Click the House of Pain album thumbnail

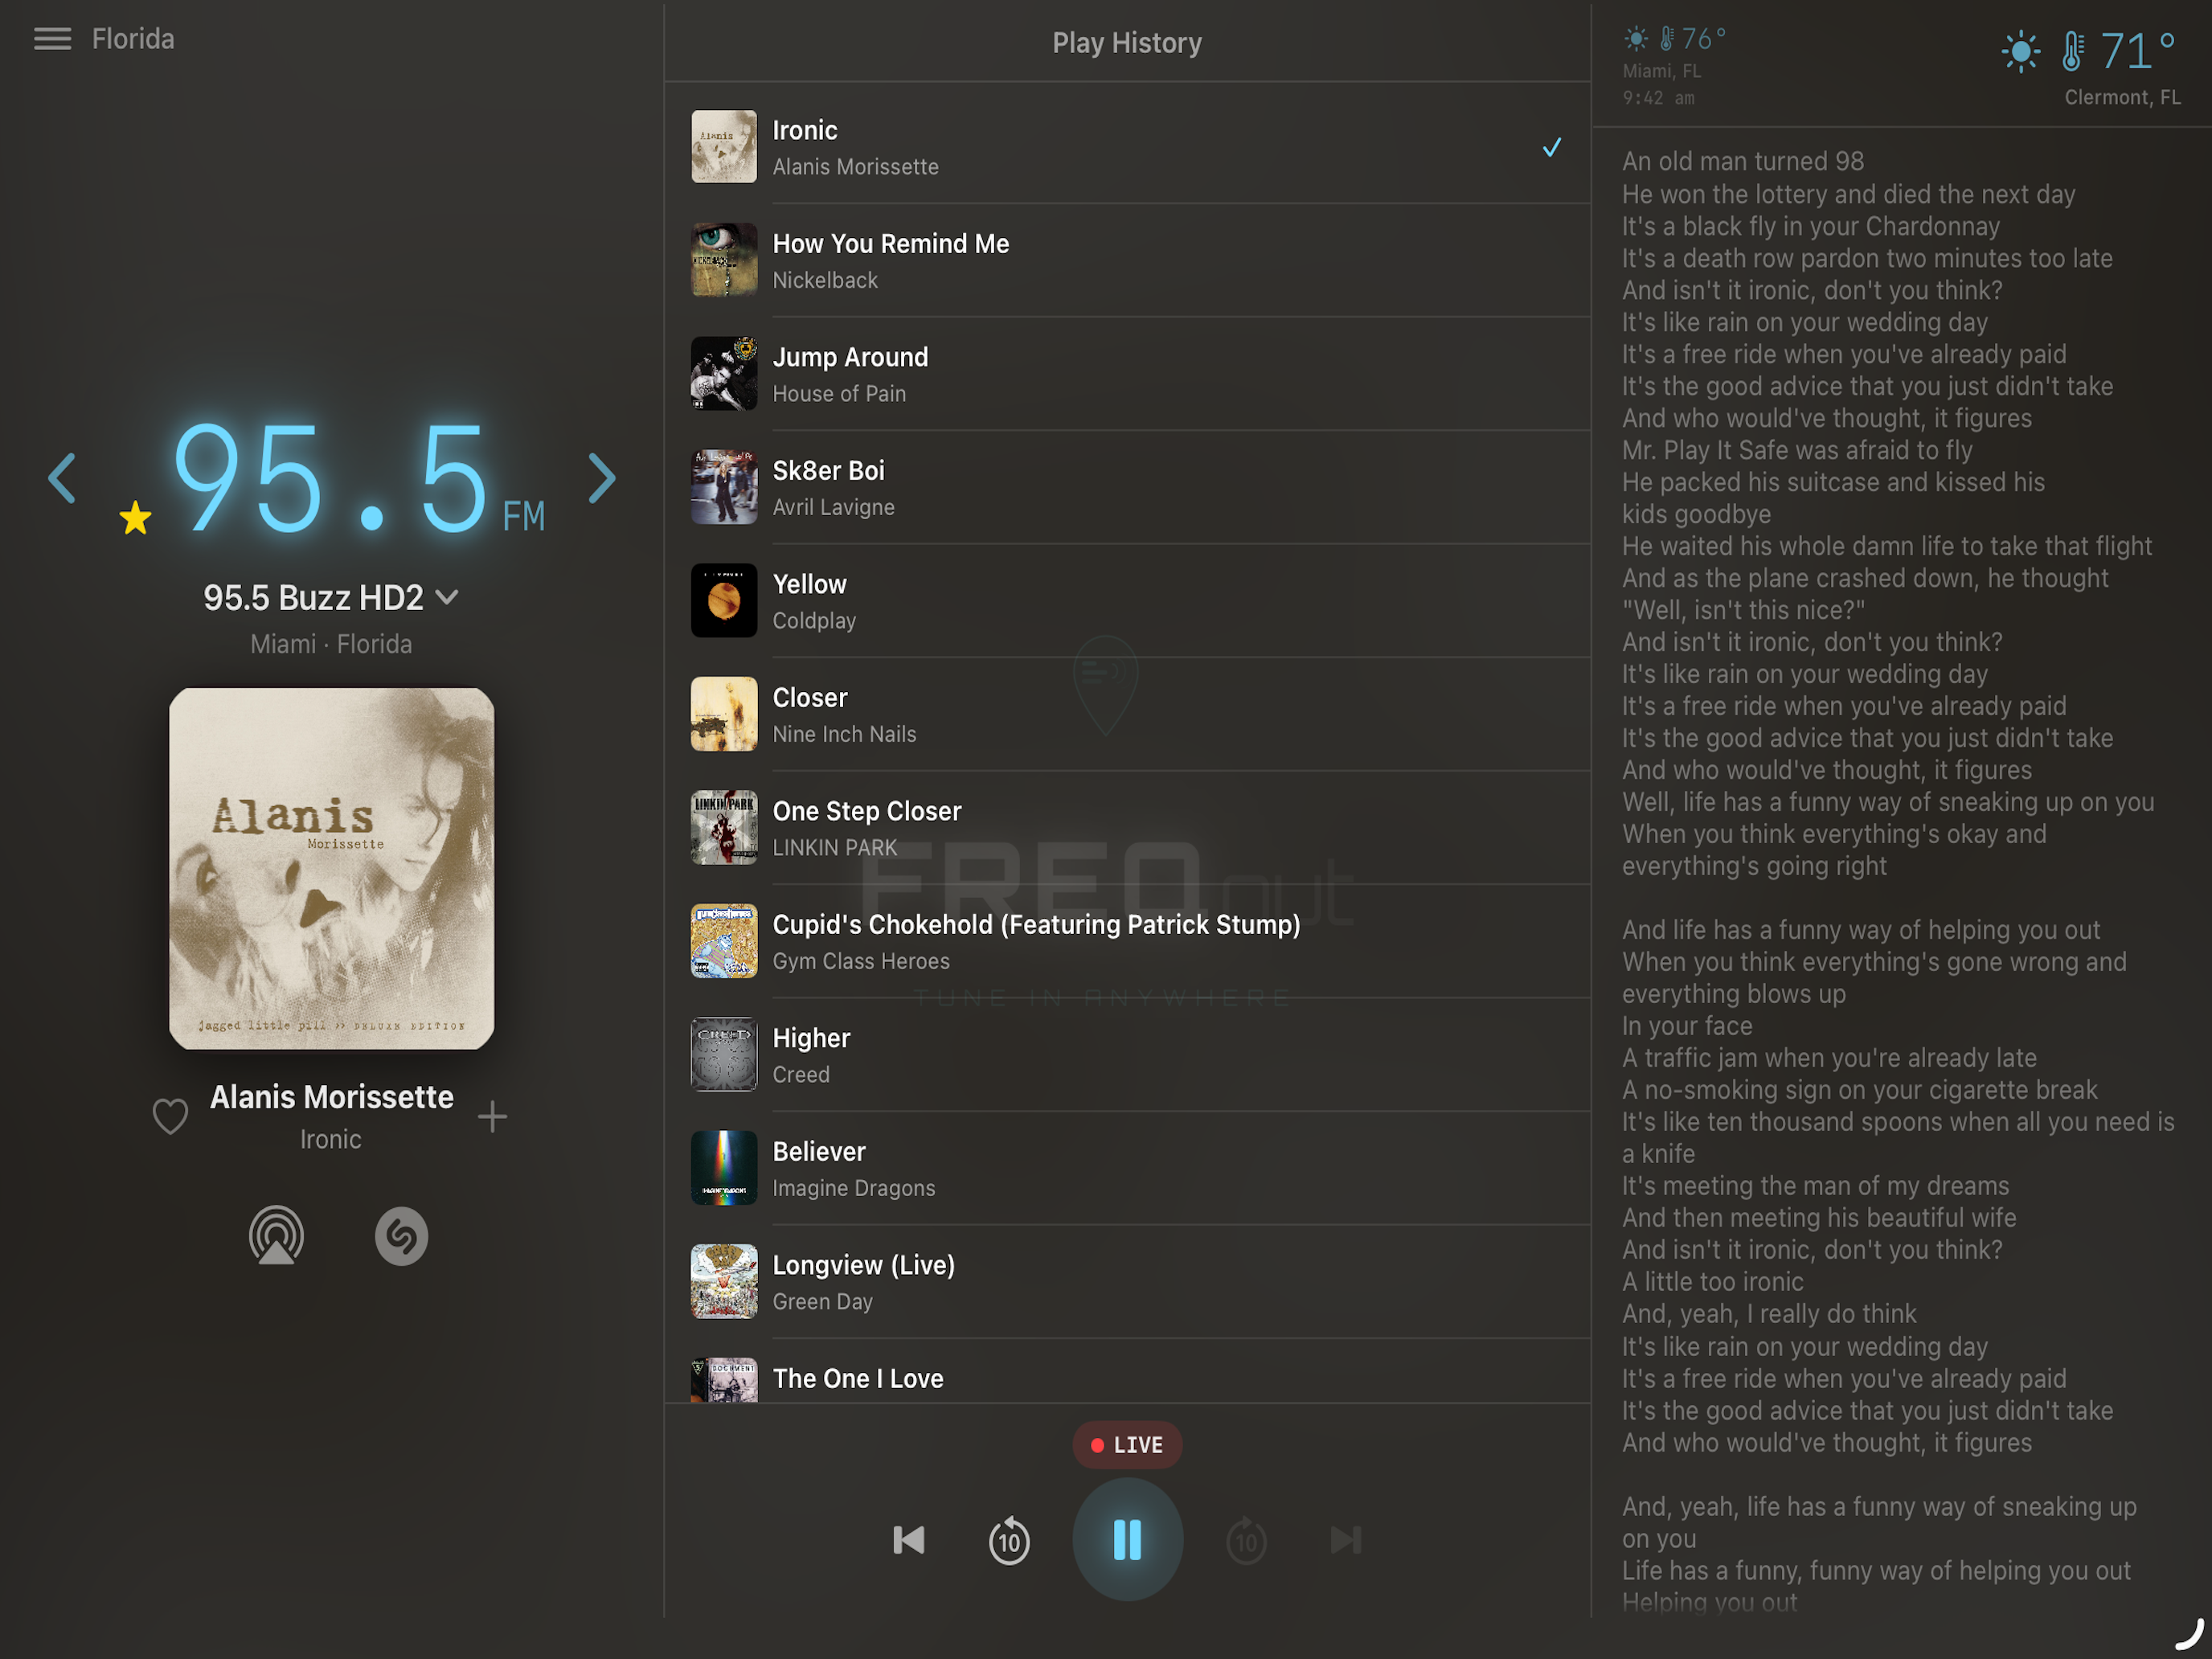[x=724, y=374]
